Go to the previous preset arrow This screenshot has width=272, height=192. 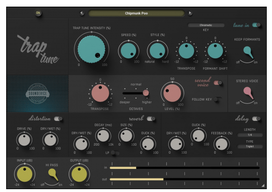click(82, 13)
